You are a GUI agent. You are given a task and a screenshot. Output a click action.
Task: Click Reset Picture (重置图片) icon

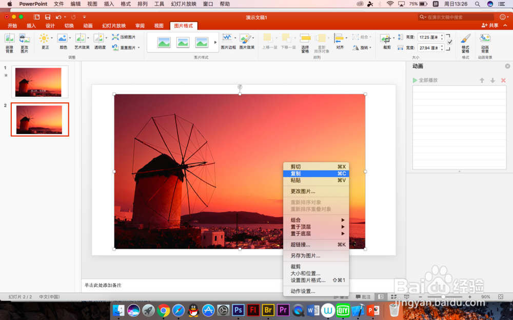pos(115,48)
